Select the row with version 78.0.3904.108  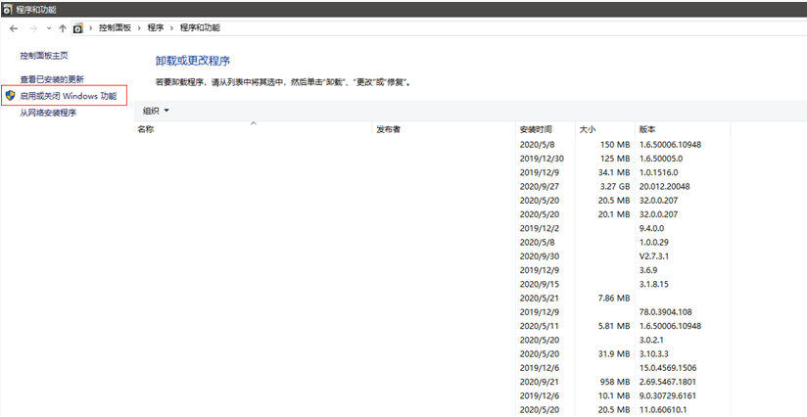tap(432, 311)
